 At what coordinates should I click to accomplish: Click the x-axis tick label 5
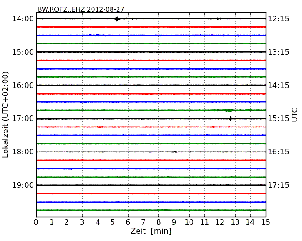click(x=113, y=222)
